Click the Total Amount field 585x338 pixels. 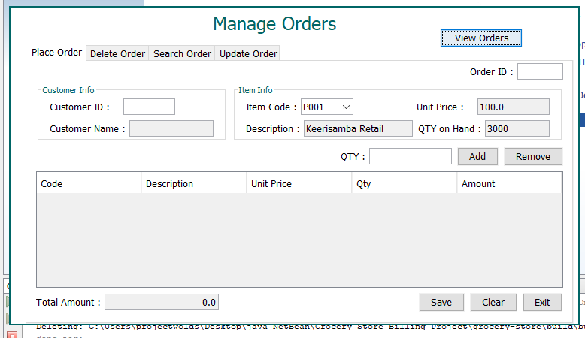pyautogui.click(x=161, y=302)
